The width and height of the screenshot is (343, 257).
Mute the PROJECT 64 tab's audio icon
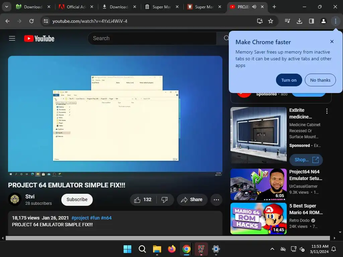[254, 7]
